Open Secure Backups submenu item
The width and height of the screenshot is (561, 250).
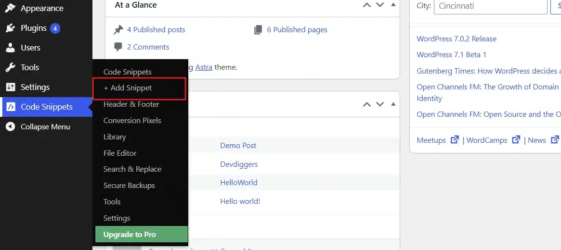pos(129,186)
